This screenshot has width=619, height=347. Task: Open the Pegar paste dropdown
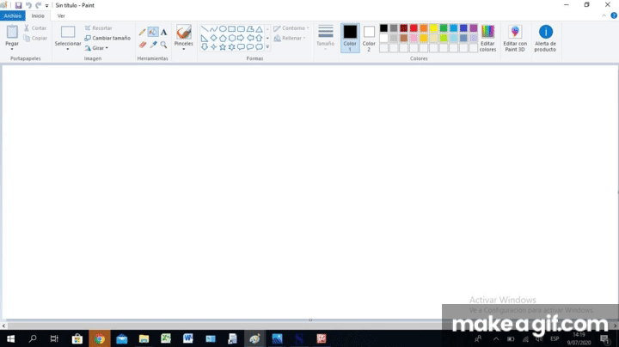pyautogui.click(x=12, y=49)
